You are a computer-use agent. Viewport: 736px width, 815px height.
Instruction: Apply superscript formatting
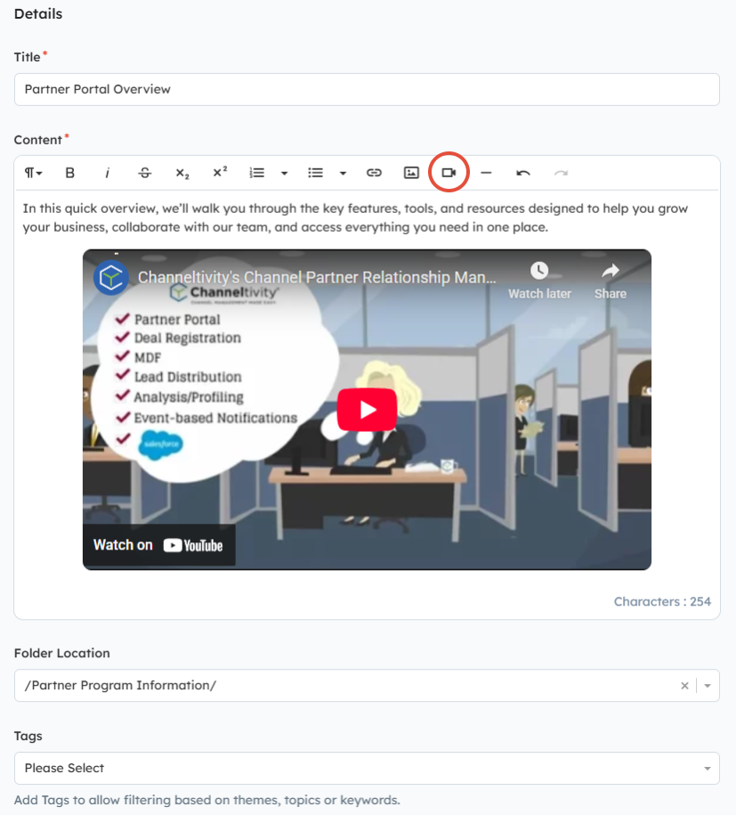coord(220,173)
